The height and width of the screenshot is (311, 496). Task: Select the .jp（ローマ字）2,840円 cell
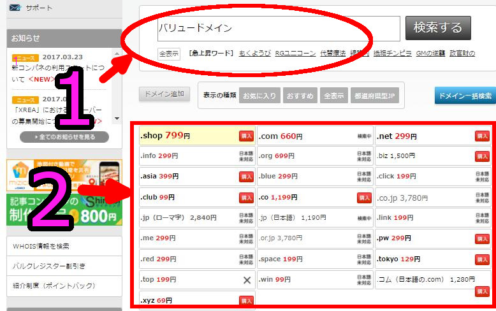[x=197, y=218]
